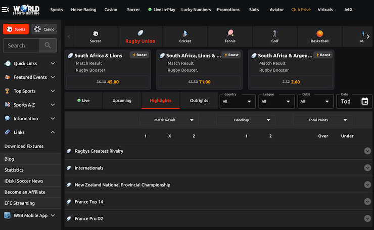Bet on the 2.60 boosted odds
The image size is (374, 230).
point(291,82)
